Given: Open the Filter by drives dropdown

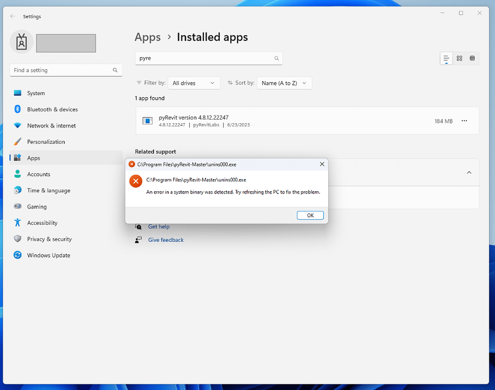Looking at the screenshot, I should (x=193, y=83).
